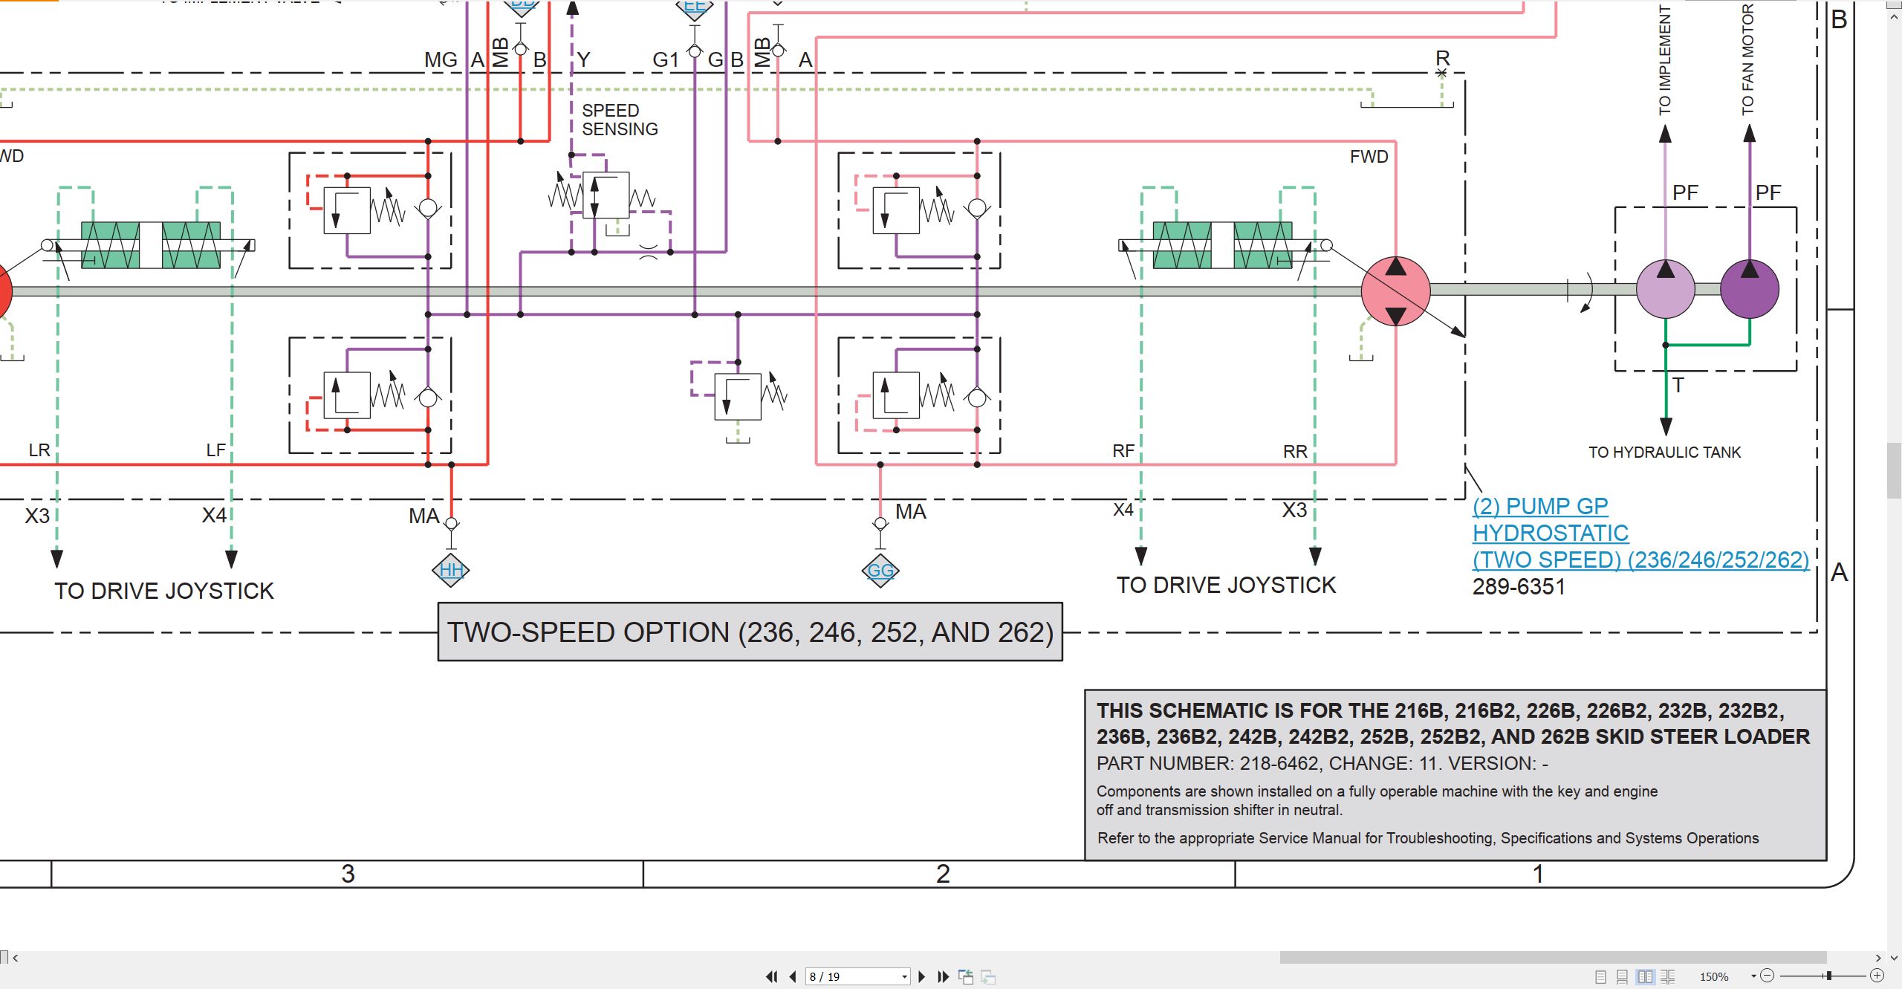Click the grid column number 3
The image size is (1902, 989).
(x=348, y=874)
